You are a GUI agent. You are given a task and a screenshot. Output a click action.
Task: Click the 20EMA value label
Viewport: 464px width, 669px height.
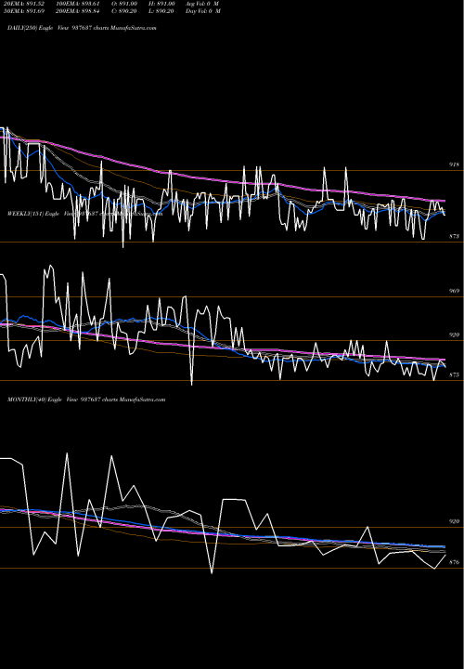click(x=24, y=4)
